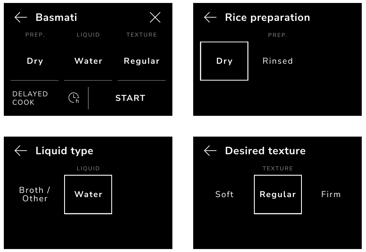Tap the DELAYED COOK label
The height and width of the screenshot is (252, 366).
pos(30,98)
